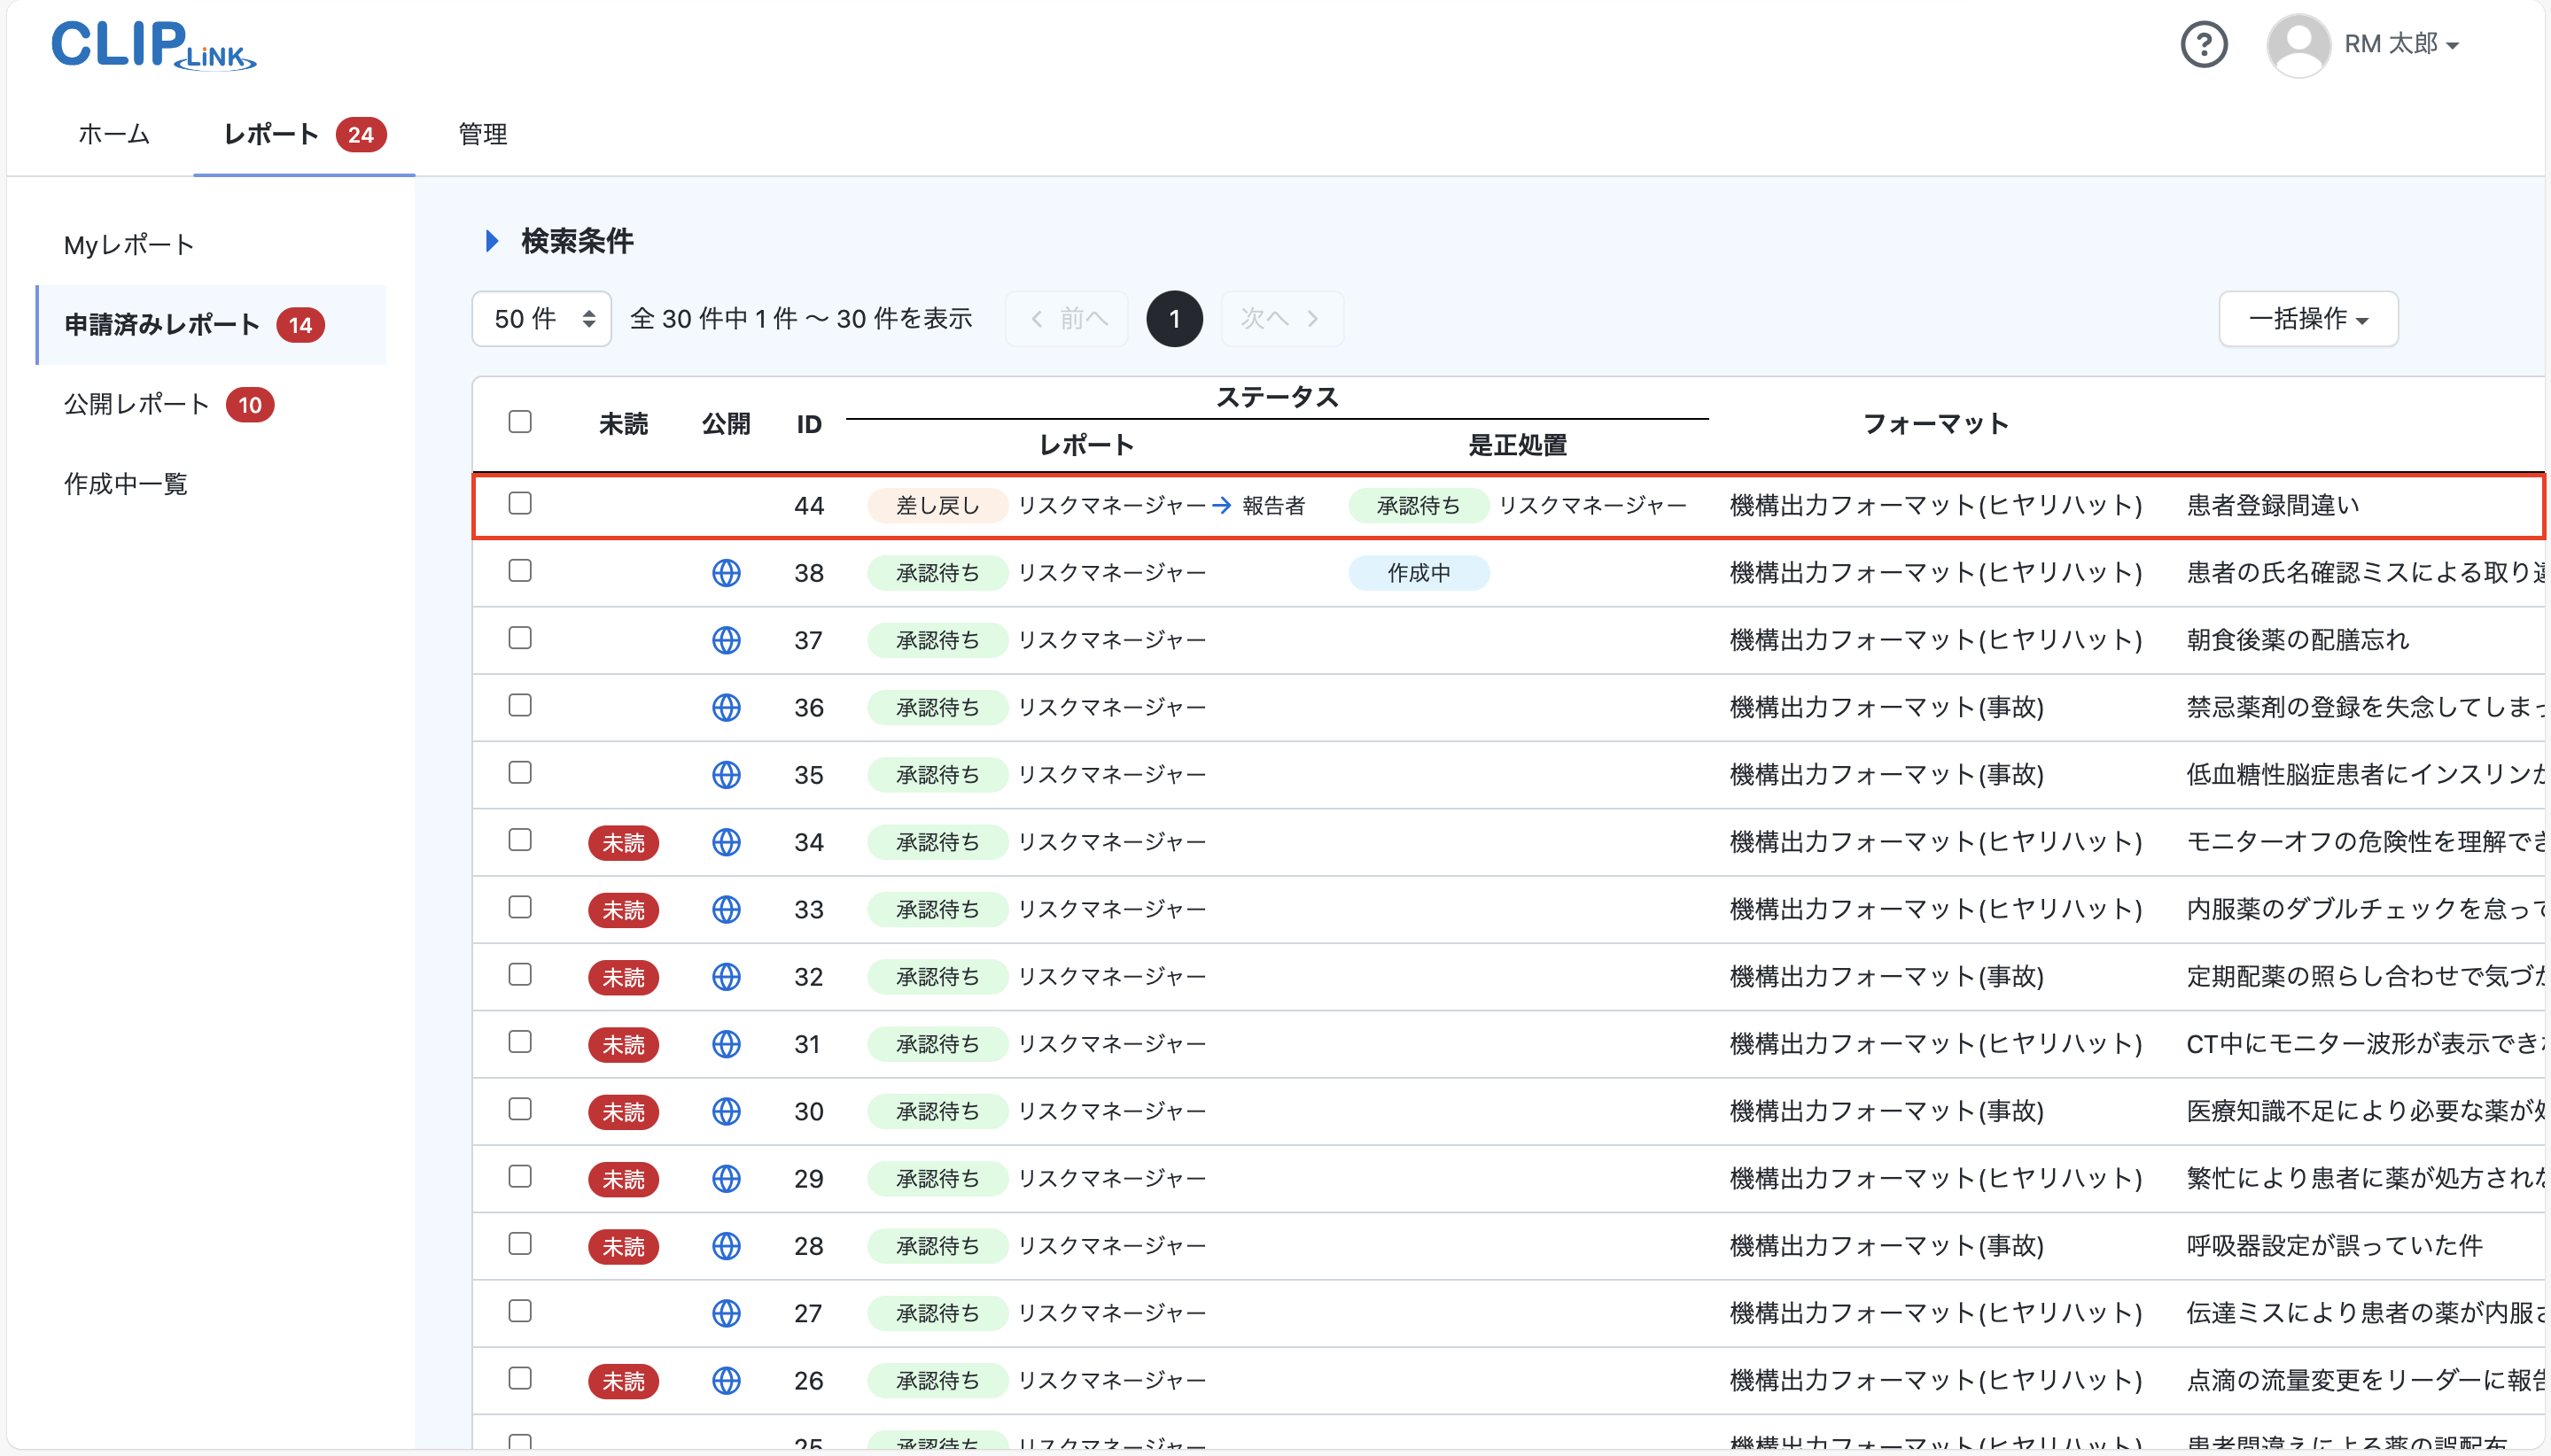Click the 未読 badge on report 34

(x=623, y=843)
